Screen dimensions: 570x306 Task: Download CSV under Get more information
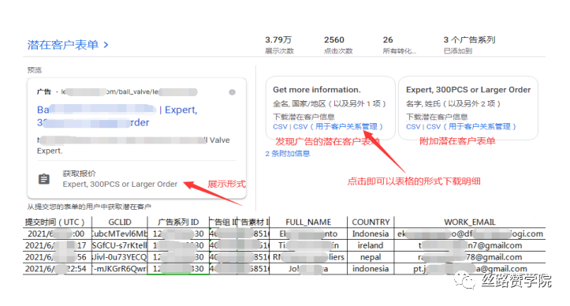[280, 127]
